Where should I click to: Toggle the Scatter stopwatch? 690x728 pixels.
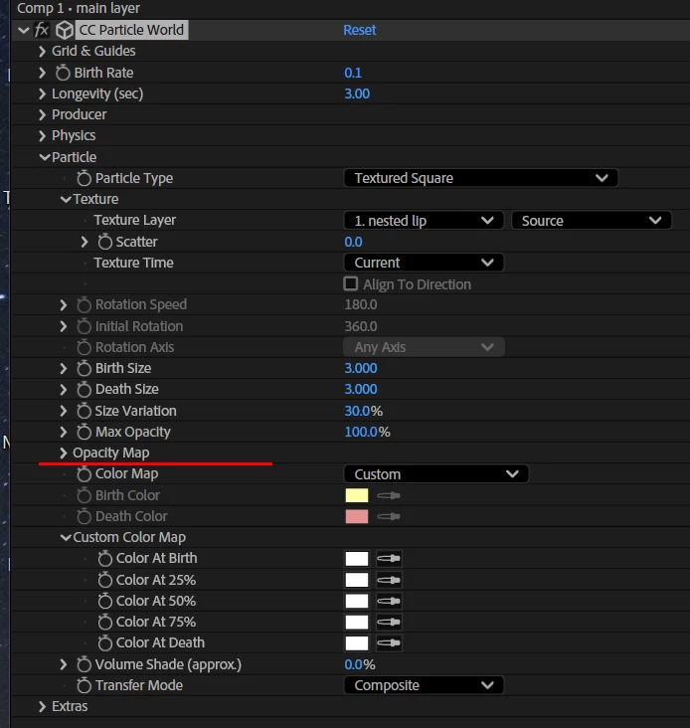coord(104,242)
